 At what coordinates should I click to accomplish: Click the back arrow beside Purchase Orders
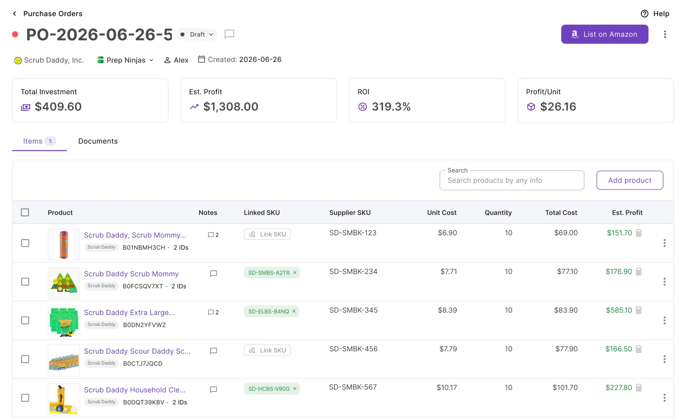pyautogui.click(x=14, y=14)
